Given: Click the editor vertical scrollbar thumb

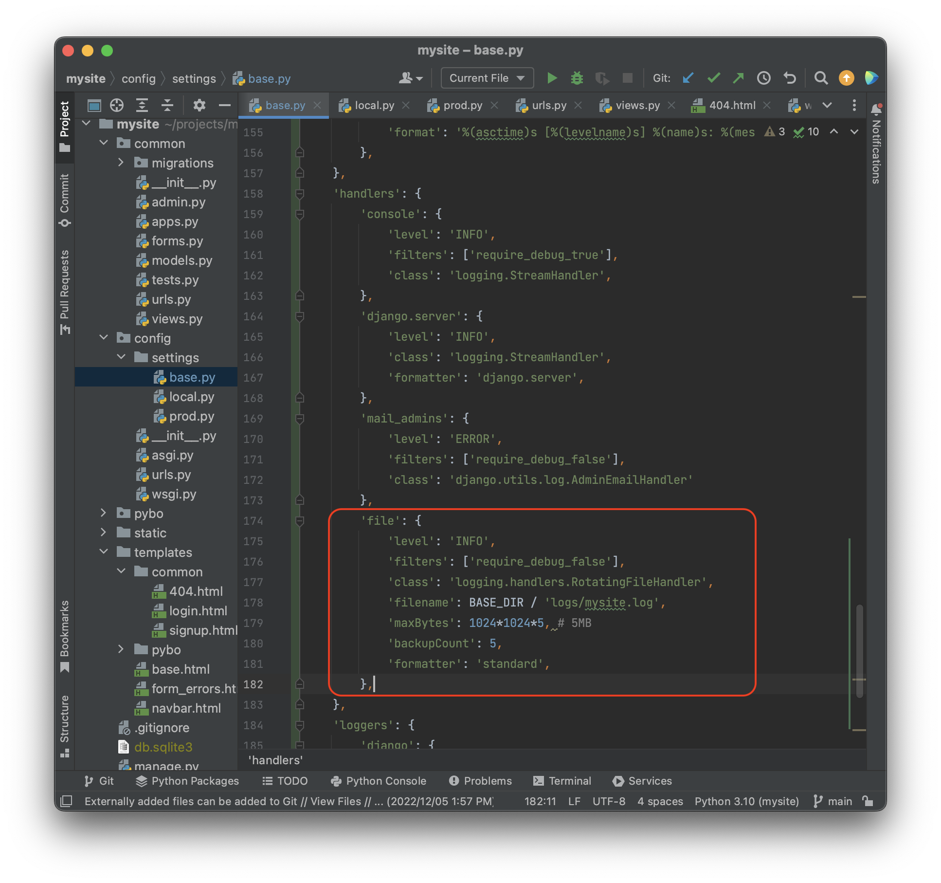Looking at the screenshot, I should (859, 650).
